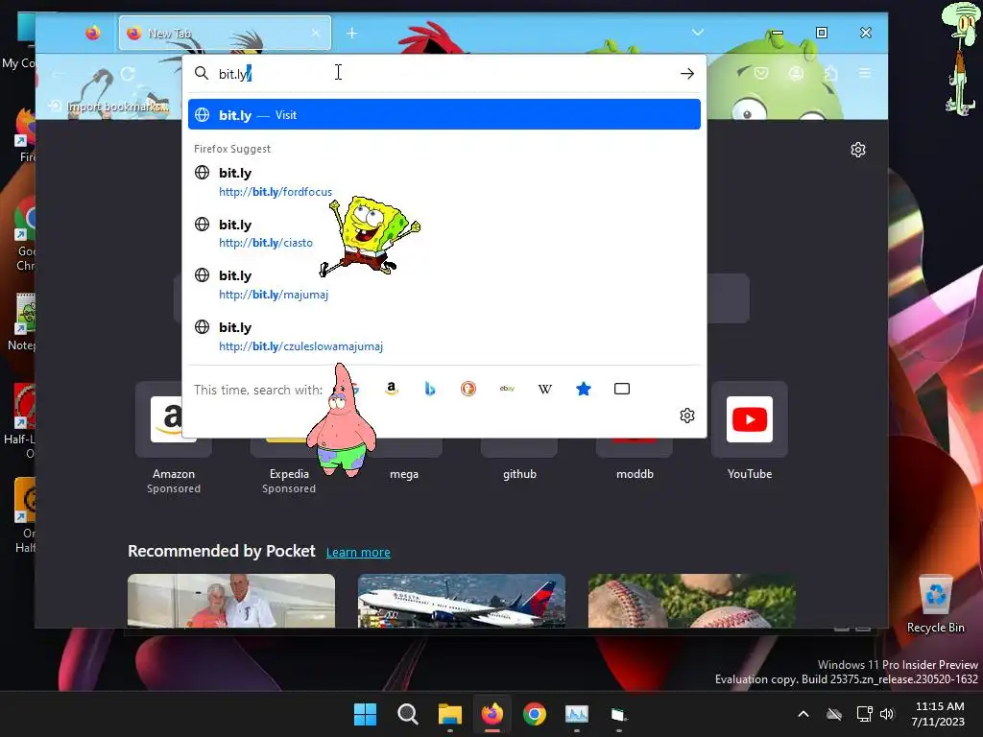Open the volume speaker tray icon
This screenshot has height=737, width=983.
pos(886,714)
